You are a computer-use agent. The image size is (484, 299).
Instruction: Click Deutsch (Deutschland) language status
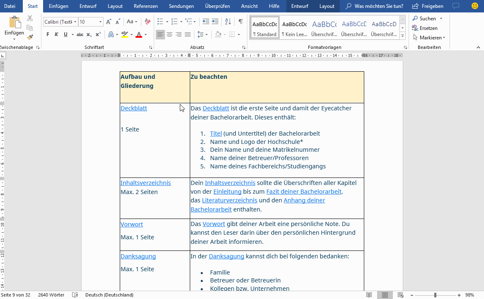click(109, 295)
